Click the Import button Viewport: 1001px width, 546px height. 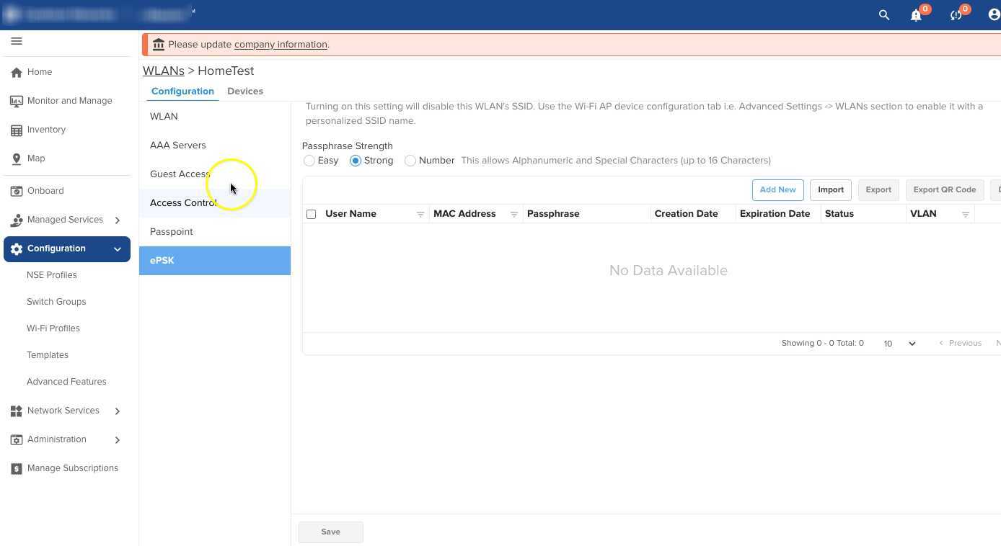pos(831,190)
